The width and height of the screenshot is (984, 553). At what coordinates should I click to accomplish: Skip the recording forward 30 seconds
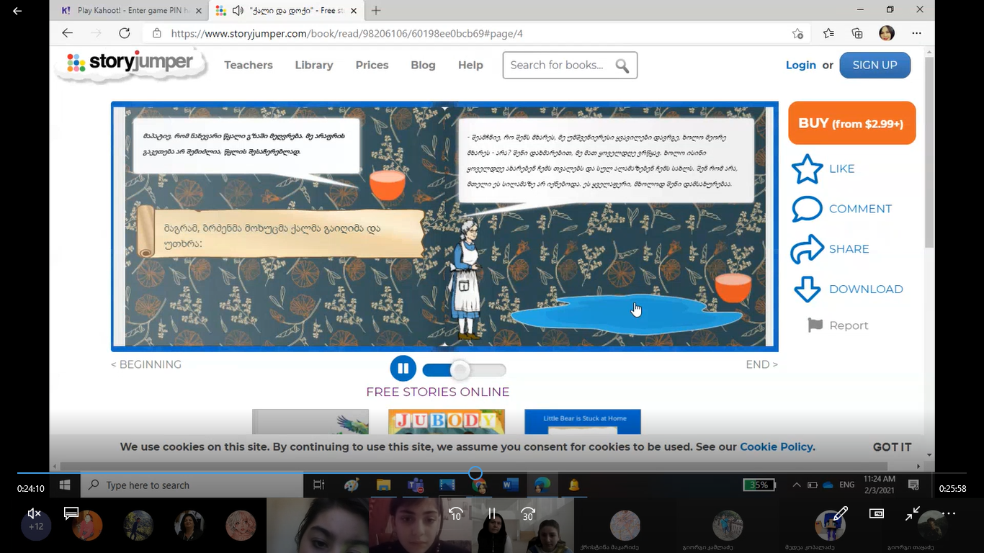(528, 513)
